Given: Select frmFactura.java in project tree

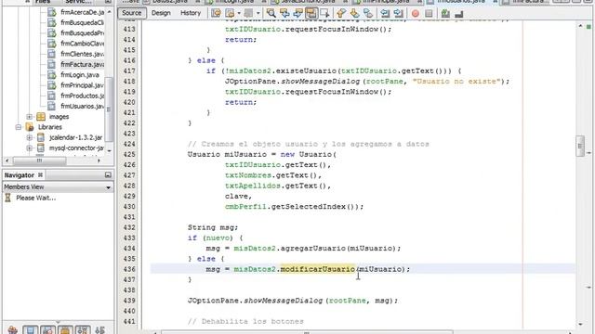Looking at the screenshot, I should pyautogui.click(x=83, y=64).
